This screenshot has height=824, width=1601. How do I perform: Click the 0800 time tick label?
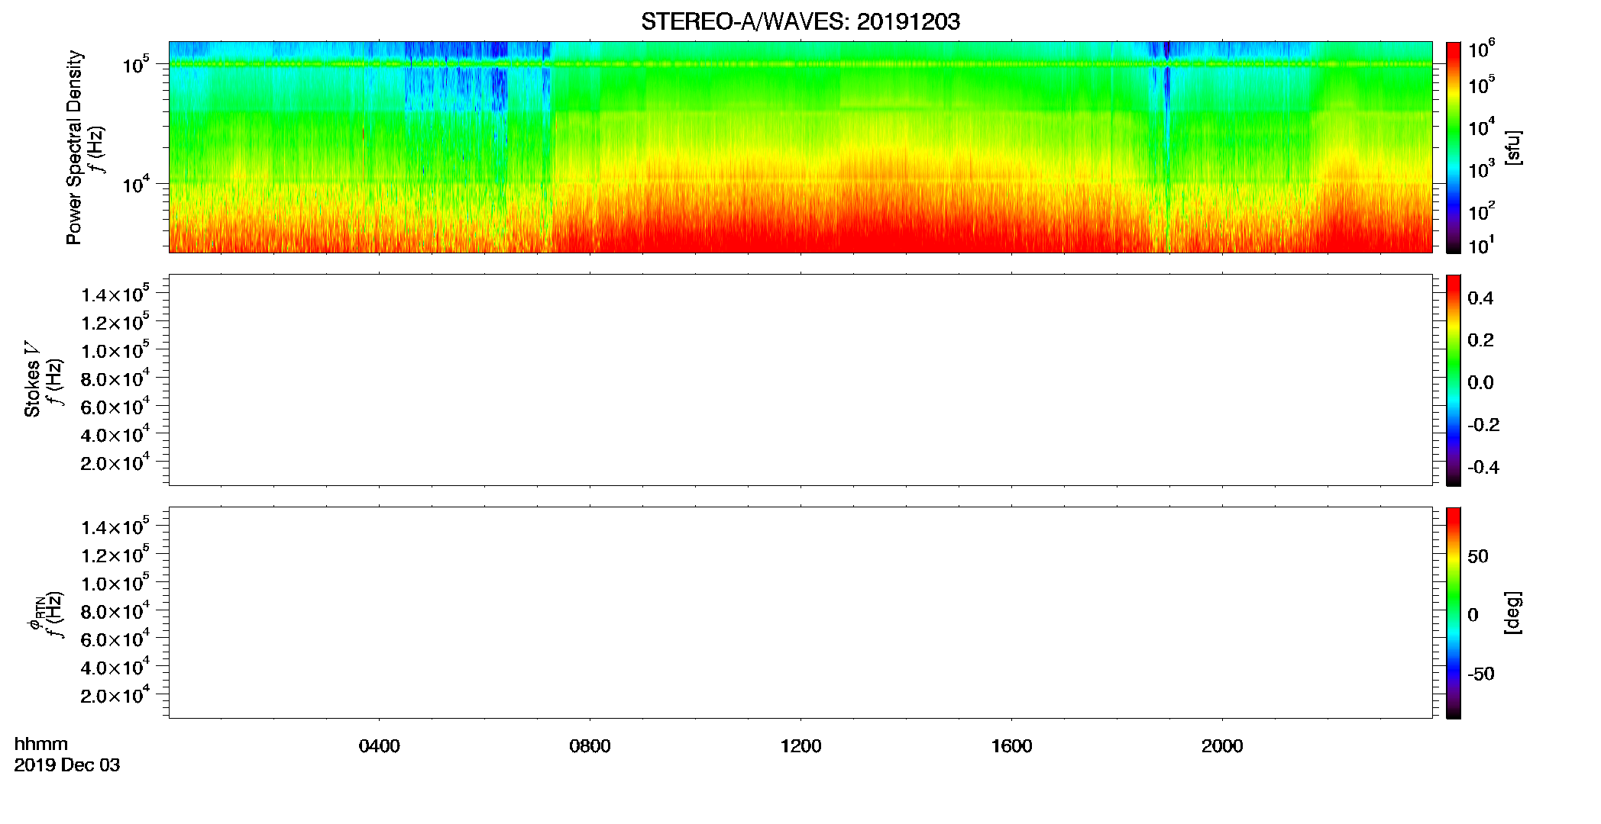590,746
